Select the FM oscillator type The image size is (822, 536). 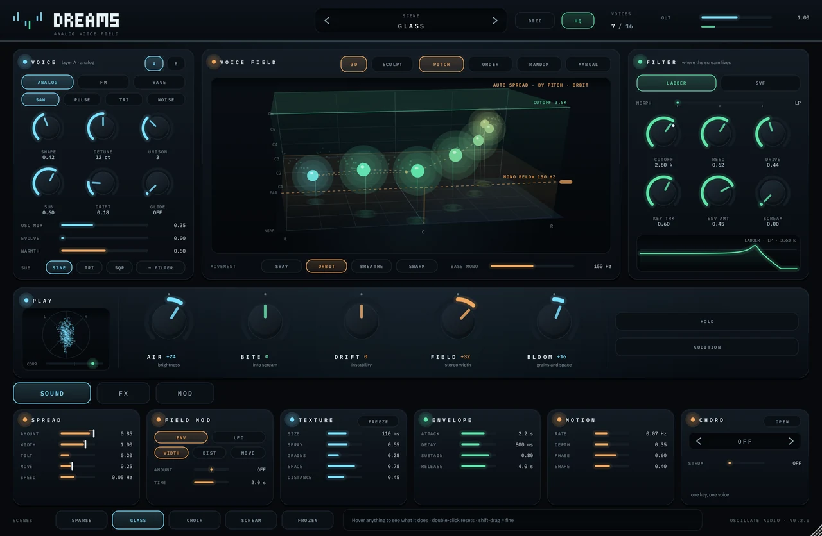pyautogui.click(x=103, y=82)
